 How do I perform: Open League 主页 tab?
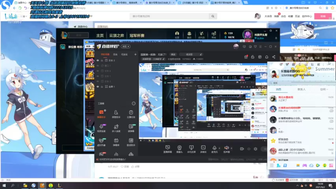point(100,36)
